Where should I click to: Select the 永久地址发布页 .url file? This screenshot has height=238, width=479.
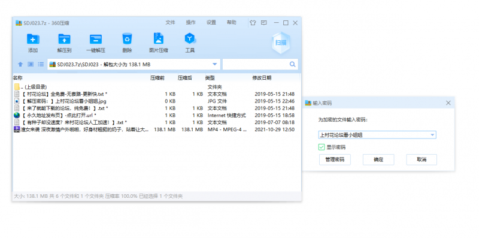tap(154, 115)
